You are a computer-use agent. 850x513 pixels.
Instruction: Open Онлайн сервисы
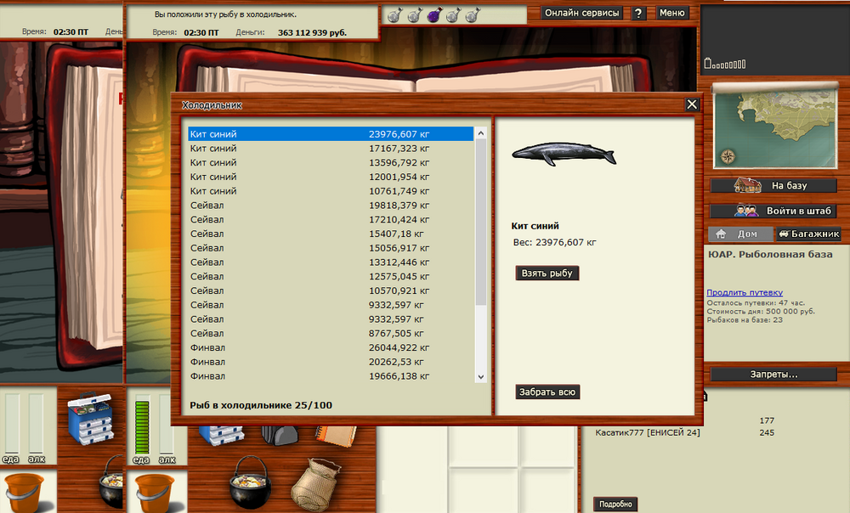(x=581, y=13)
